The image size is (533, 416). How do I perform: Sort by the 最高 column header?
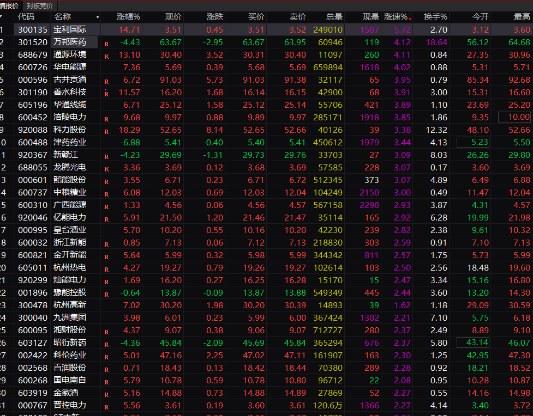[522, 17]
